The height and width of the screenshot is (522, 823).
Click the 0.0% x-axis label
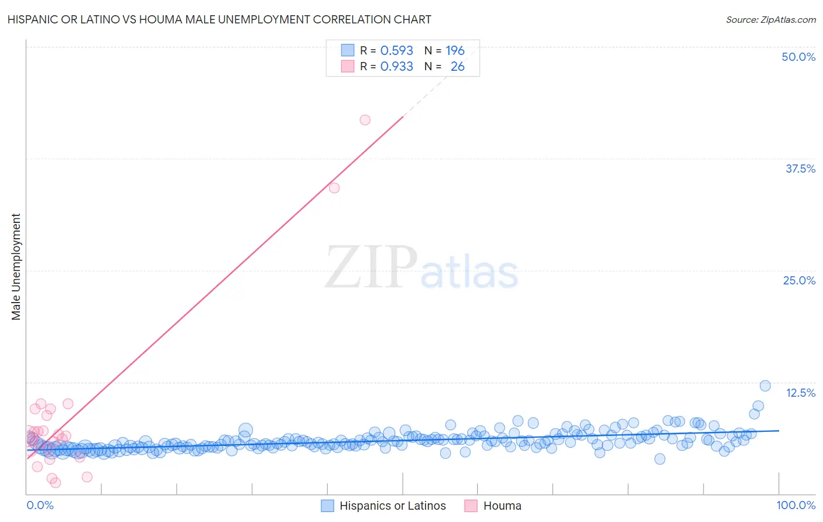(40, 505)
